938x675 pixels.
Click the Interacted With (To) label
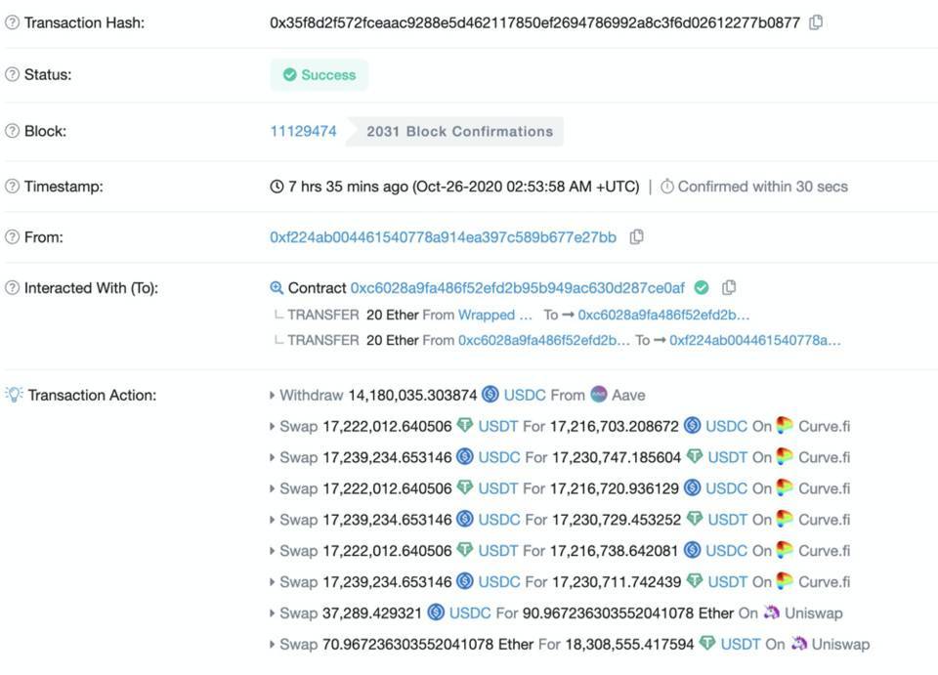(91, 288)
